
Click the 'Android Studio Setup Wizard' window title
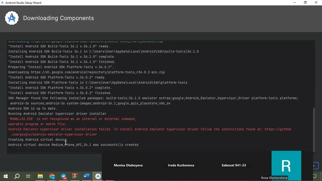[x=23, y=3]
